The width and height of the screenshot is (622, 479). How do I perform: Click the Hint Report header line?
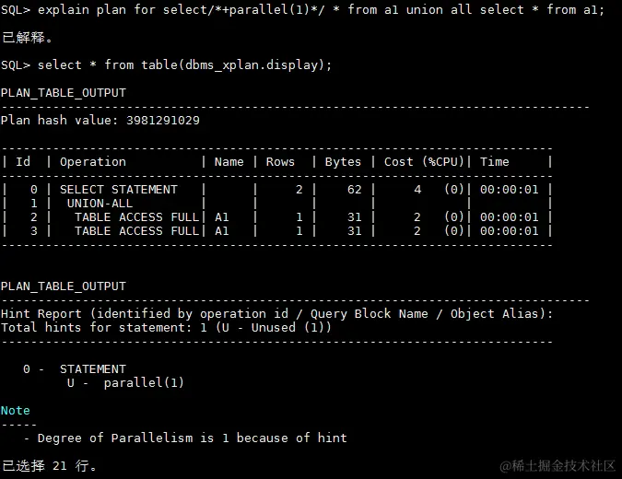click(x=276, y=313)
